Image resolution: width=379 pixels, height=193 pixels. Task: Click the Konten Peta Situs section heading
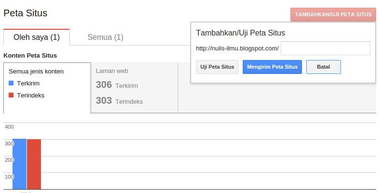30,56
